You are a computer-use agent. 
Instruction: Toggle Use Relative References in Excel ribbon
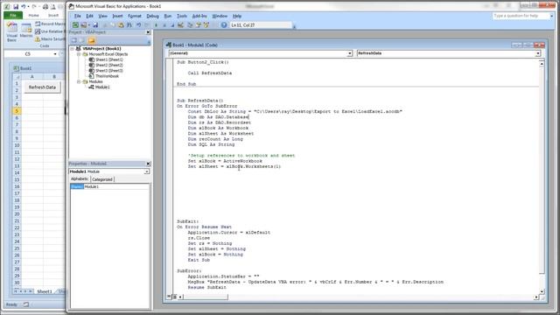point(50,31)
